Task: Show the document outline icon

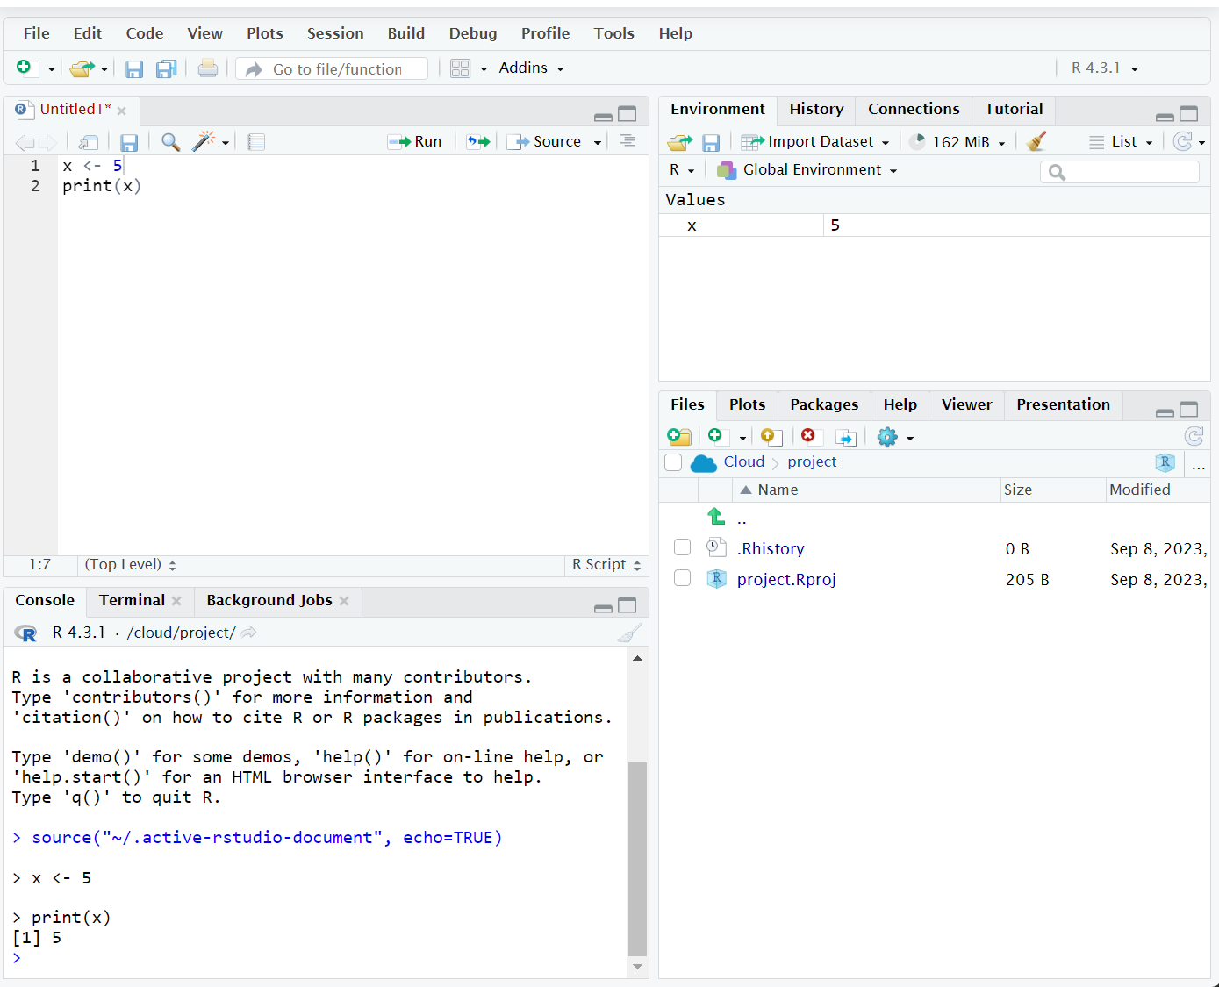Action: (627, 141)
